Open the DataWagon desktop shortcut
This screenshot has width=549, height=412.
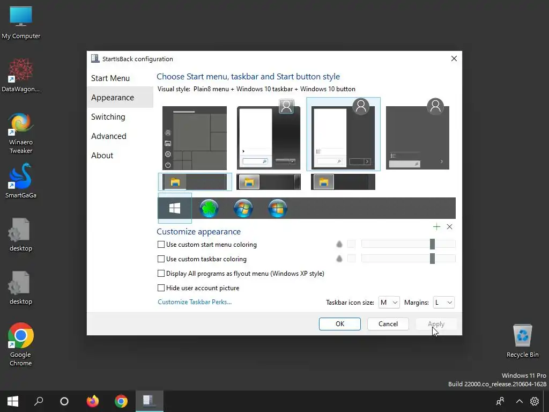(21, 75)
